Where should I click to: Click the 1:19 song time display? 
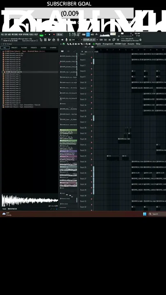click(74, 34)
